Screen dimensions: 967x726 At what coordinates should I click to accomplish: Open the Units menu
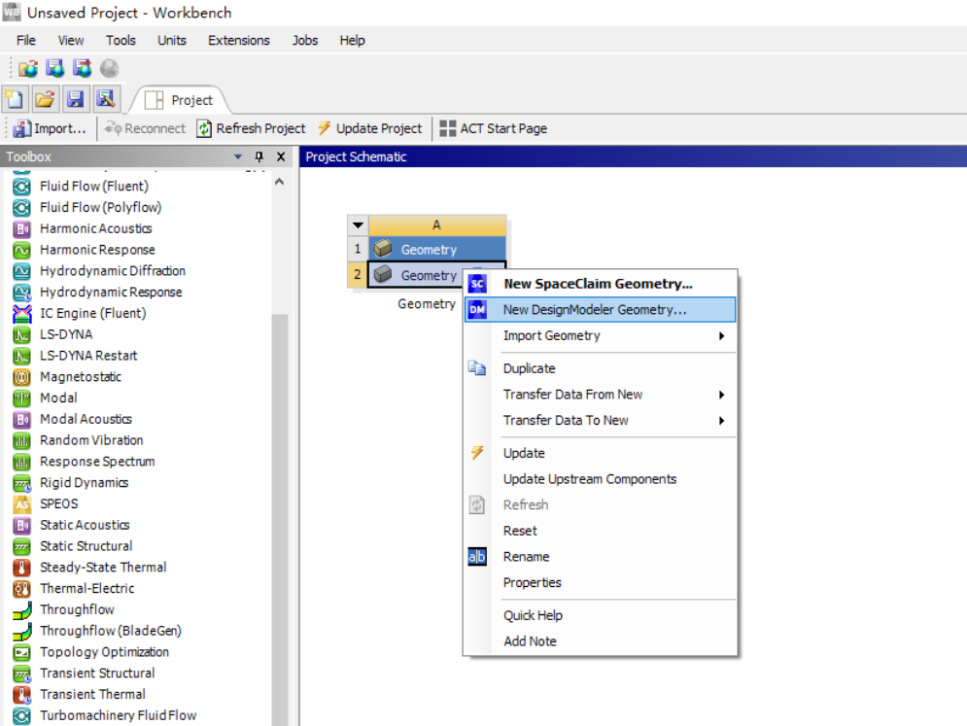point(171,41)
